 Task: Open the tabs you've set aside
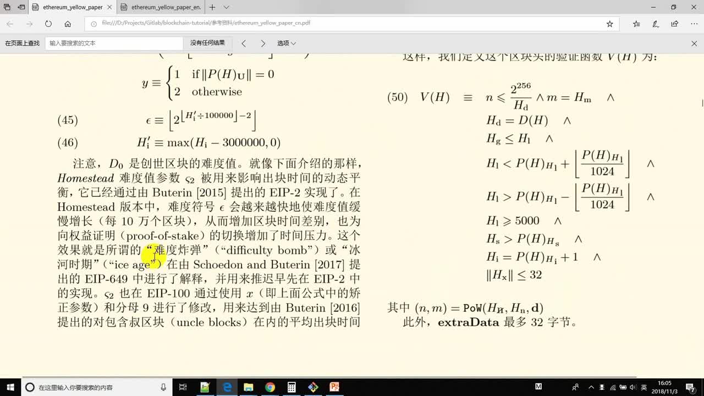coord(7,7)
